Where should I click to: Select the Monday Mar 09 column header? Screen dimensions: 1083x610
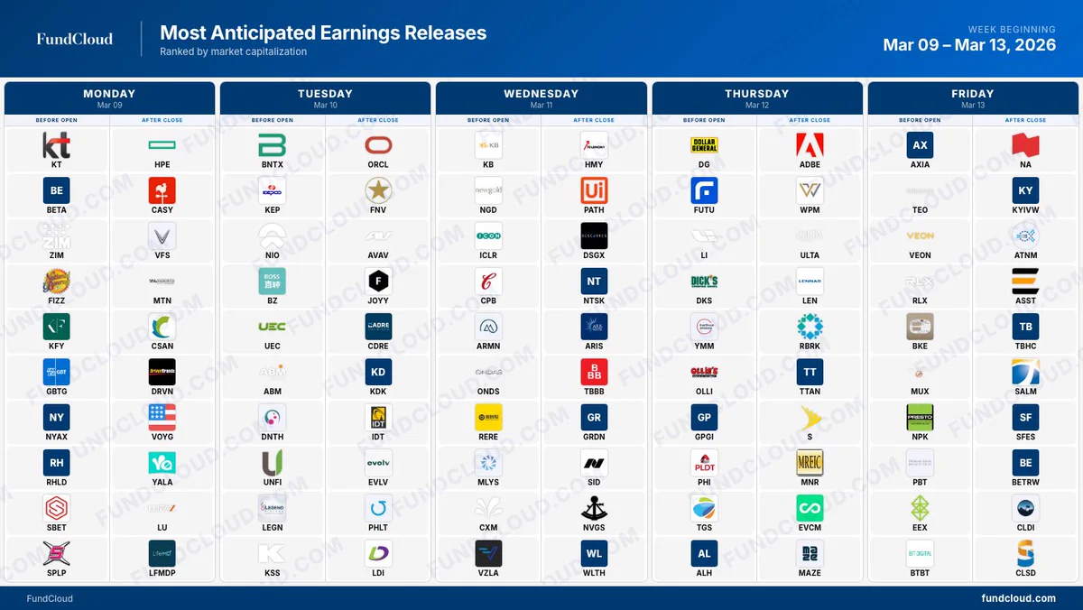tap(109, 98)
